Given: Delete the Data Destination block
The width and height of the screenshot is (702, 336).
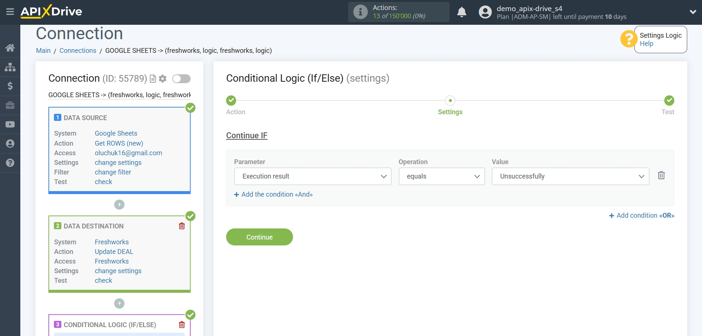Looking at the screenshot, I should pos(182,226).
